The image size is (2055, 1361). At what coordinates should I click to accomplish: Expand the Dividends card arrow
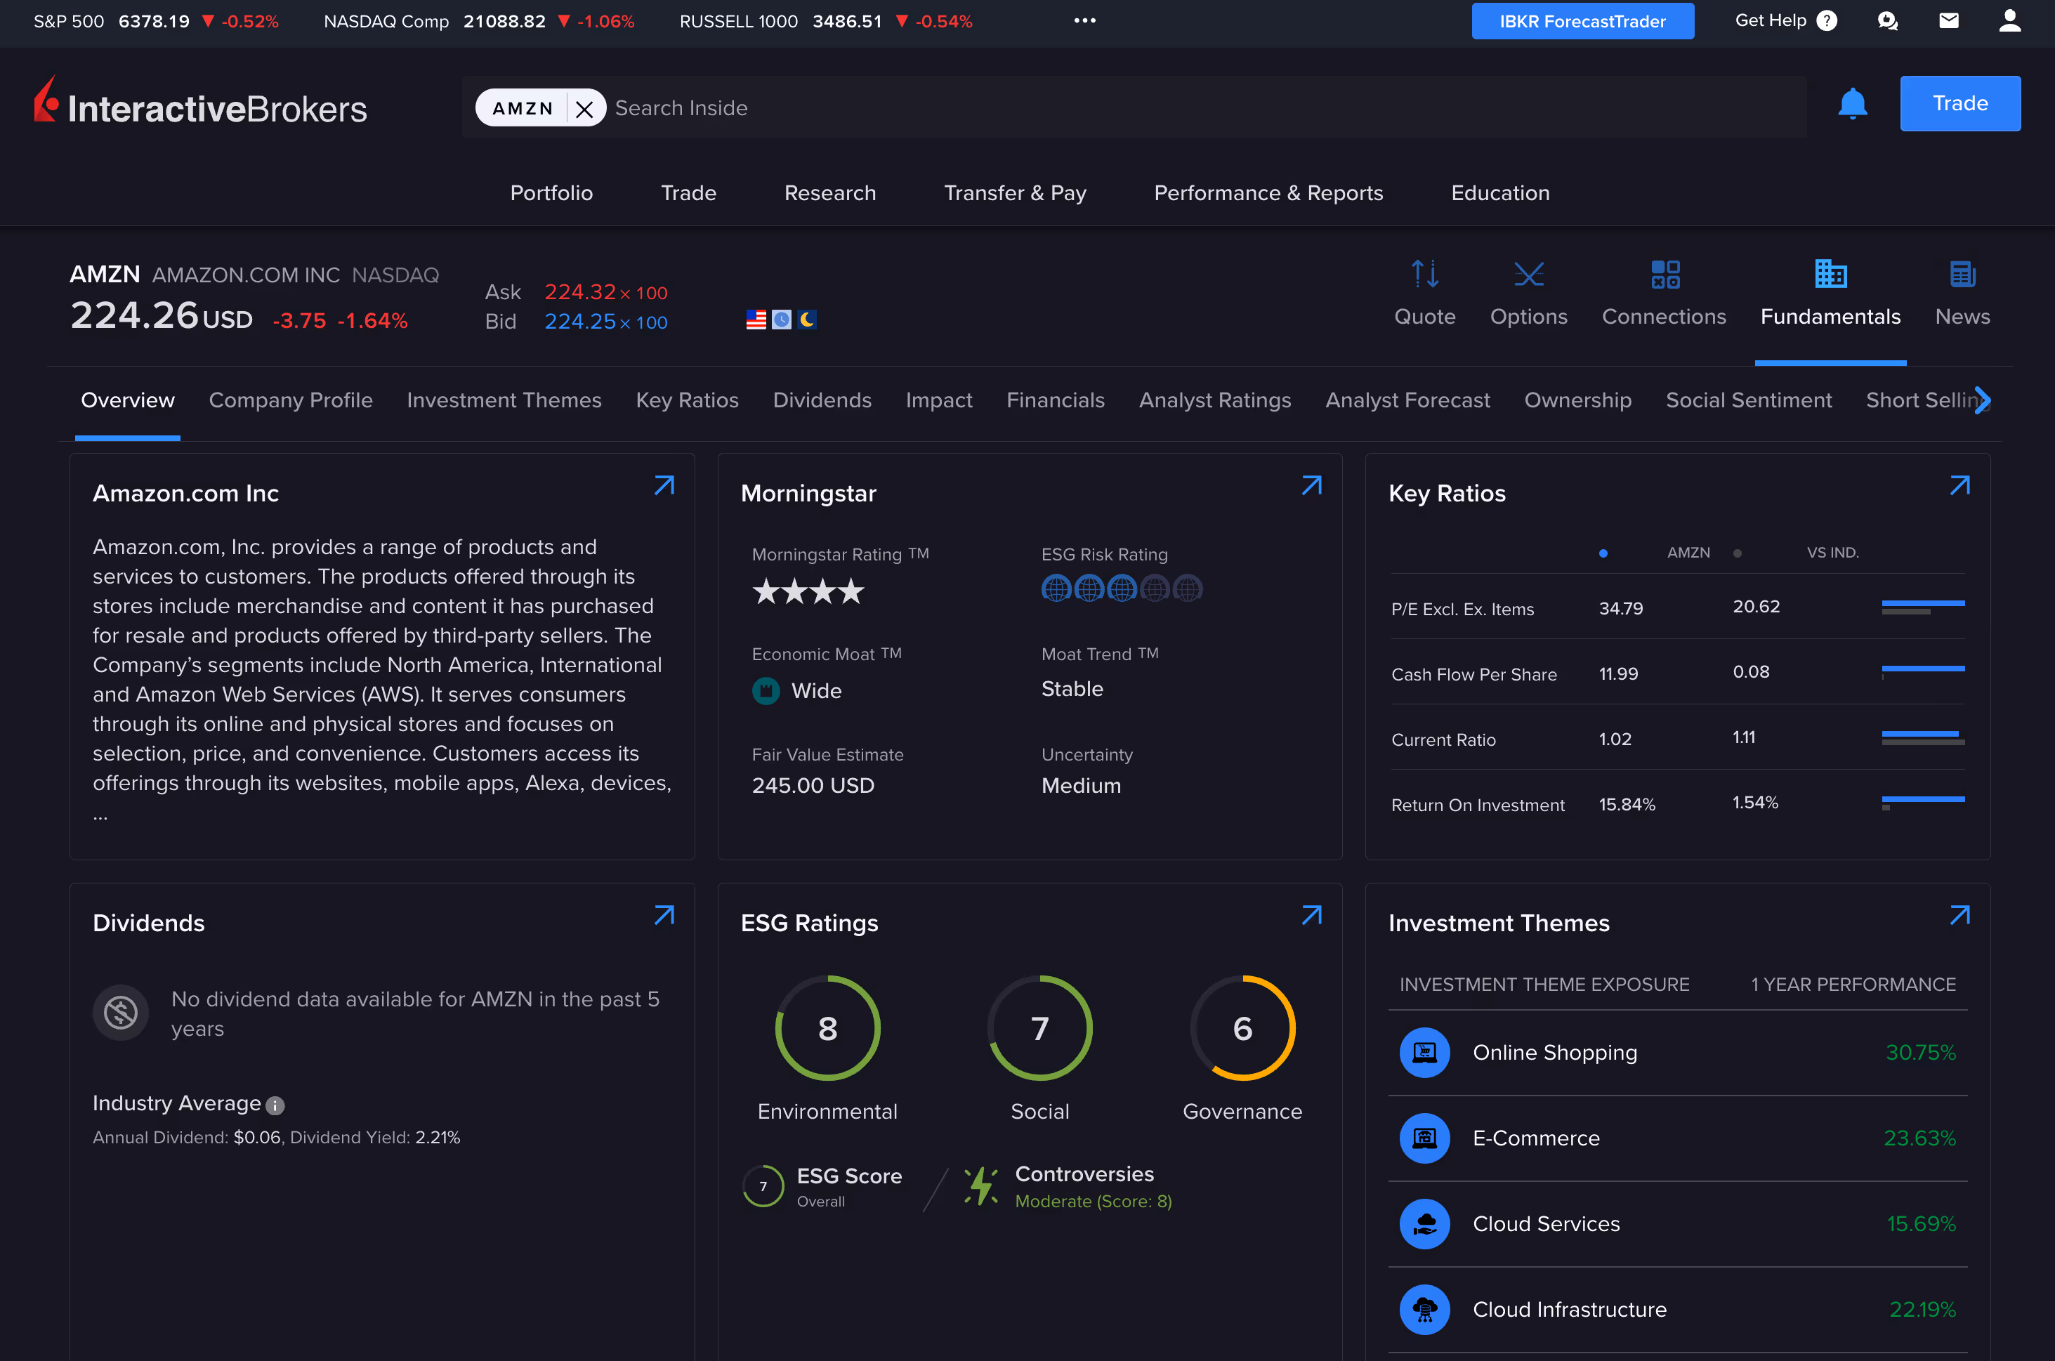tap(664, 915)
